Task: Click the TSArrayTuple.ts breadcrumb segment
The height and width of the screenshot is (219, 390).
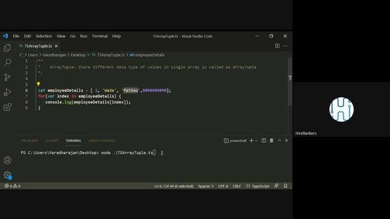Action: point(111,55)
